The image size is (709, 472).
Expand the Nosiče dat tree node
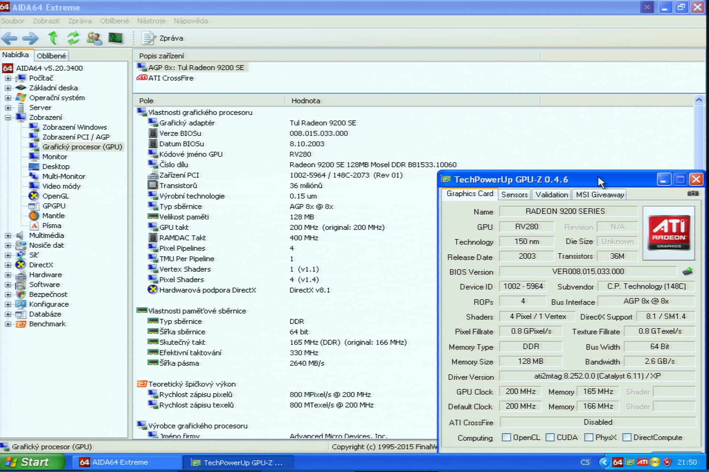[8, 245]
